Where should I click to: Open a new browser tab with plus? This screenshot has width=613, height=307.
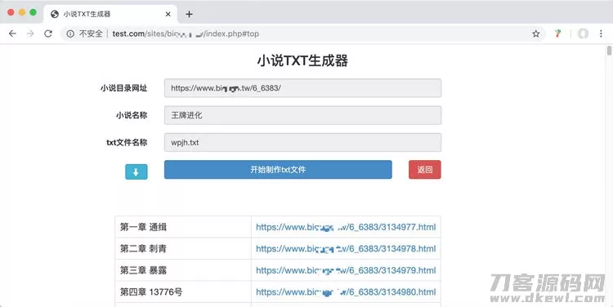[190, 14]
